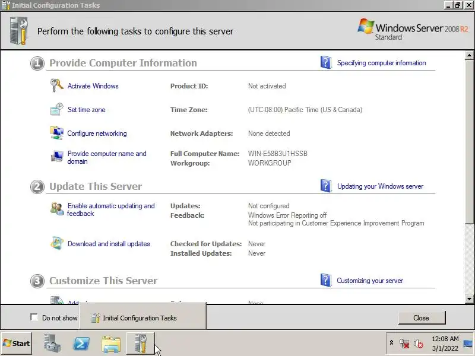Click the None detected network adapters value
This screenshot has height=356, width=475.
269,133
